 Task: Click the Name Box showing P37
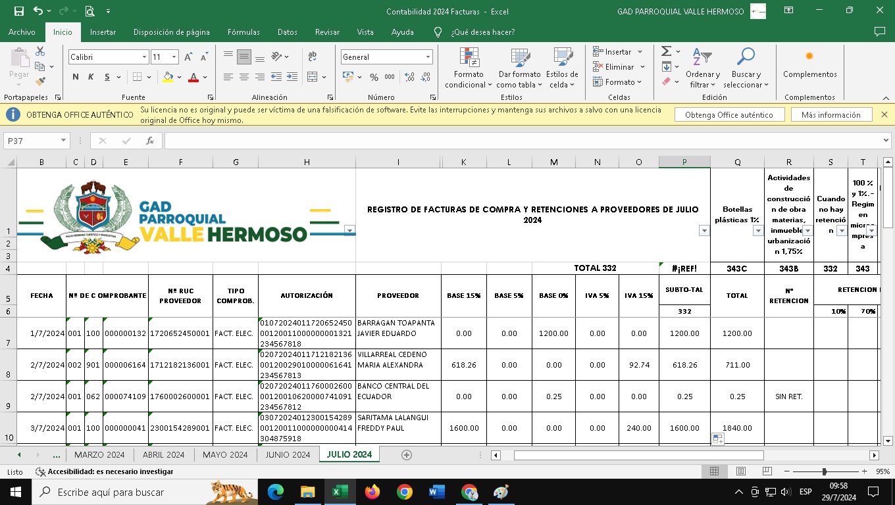point(32,141)
